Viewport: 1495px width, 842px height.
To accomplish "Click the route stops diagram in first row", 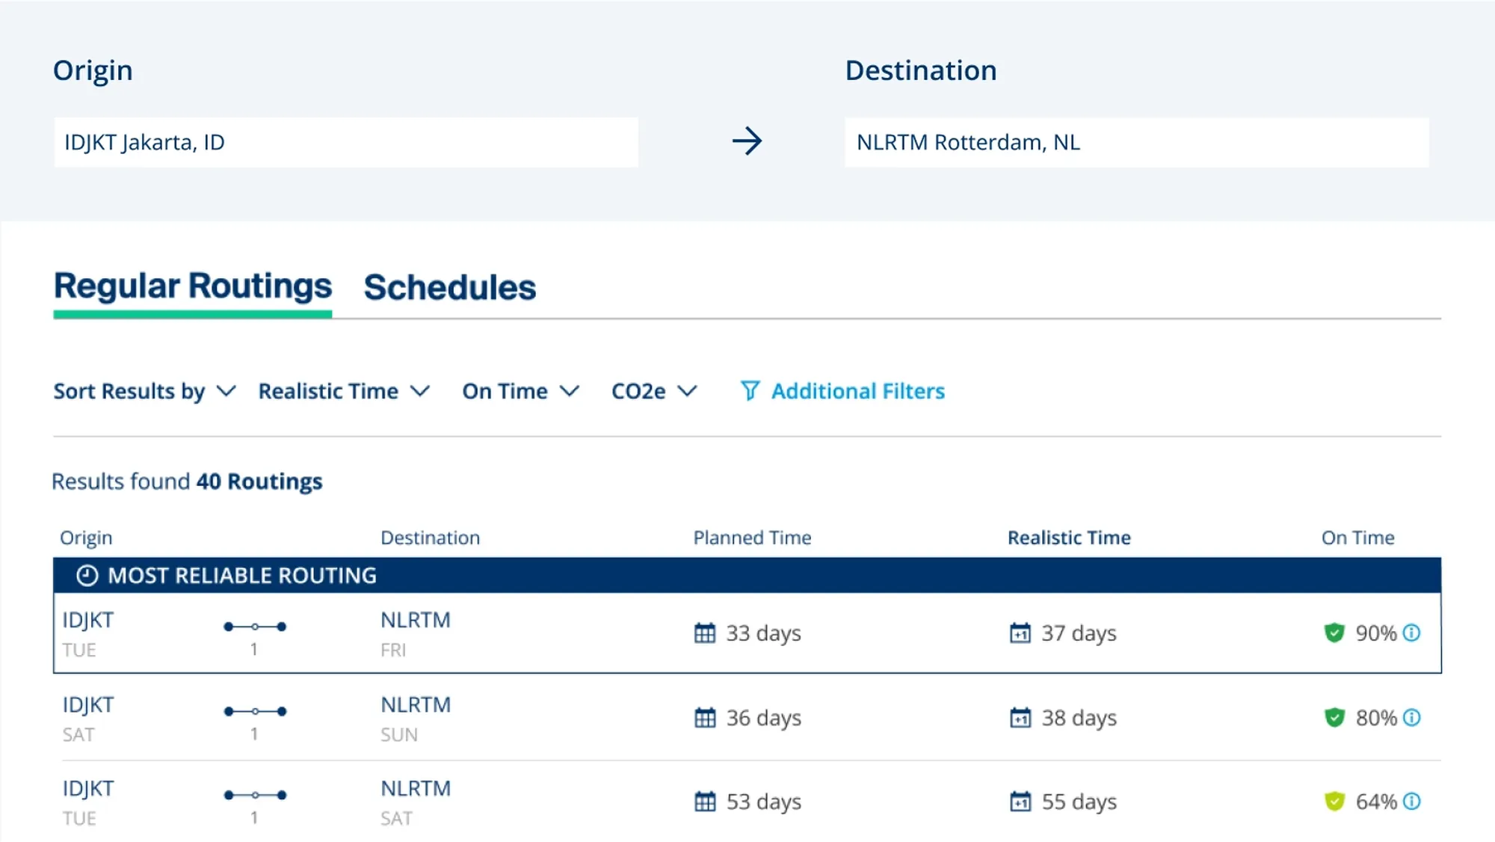I will [x=255, y=627].
